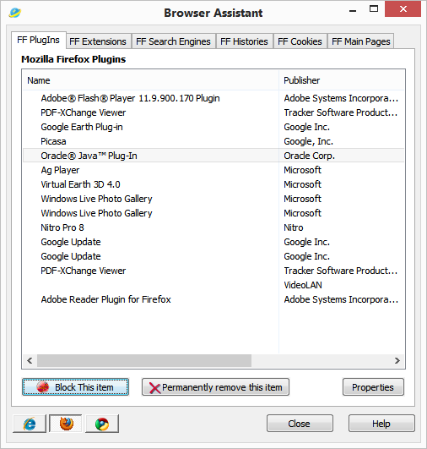Select Nitro Pro 8 plugin row
This screenshot has width=427, height=449.
pos(213,227)
